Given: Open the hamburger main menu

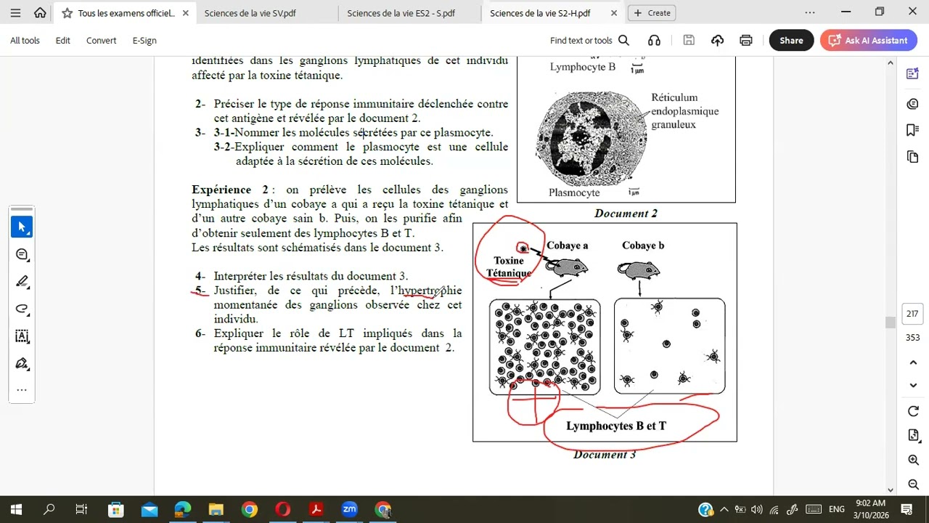Looking at the screenshot, I should pos(15,13).
